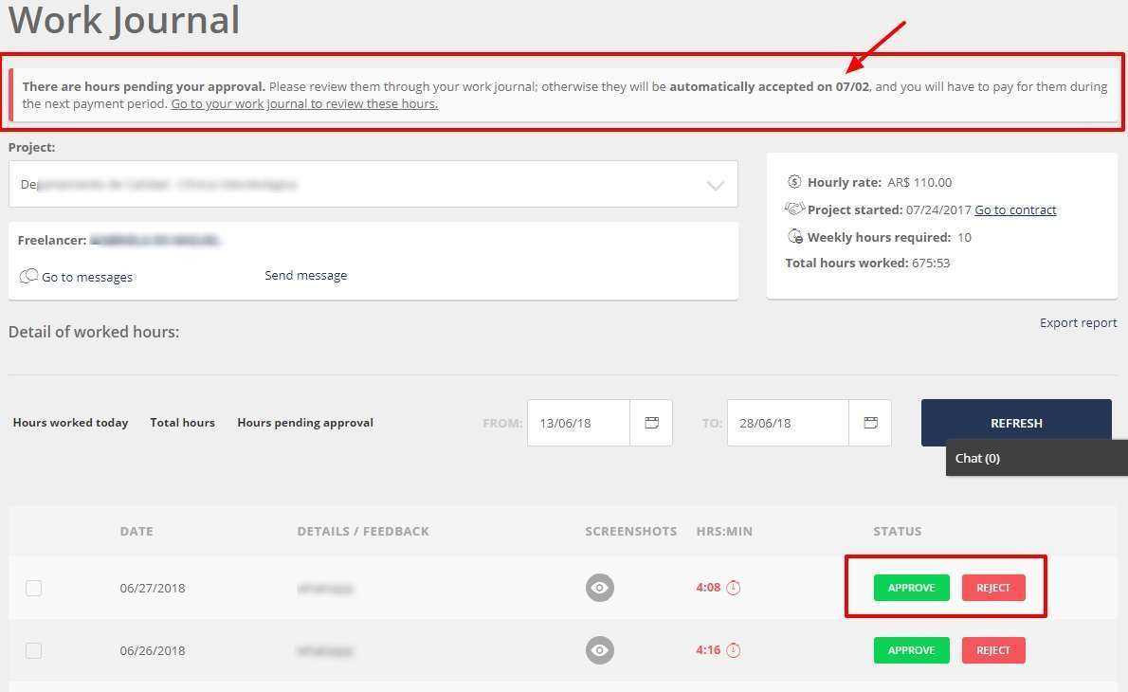This screenshot has width=1128, height=692.
Task: Click the handshake icon beside Project started
Action: pos(794,209)
